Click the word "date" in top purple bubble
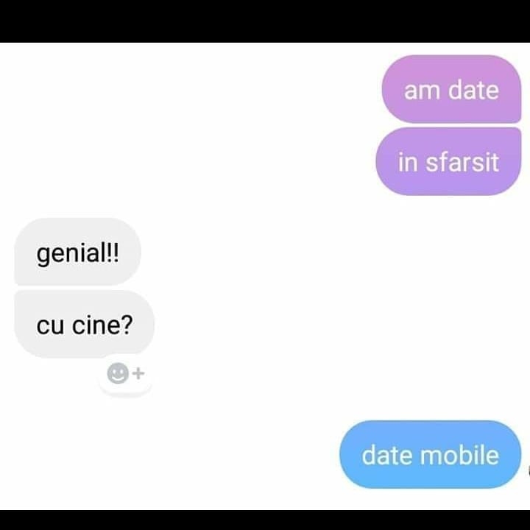Viewport: 530px width, 530px height. (473, 90)
